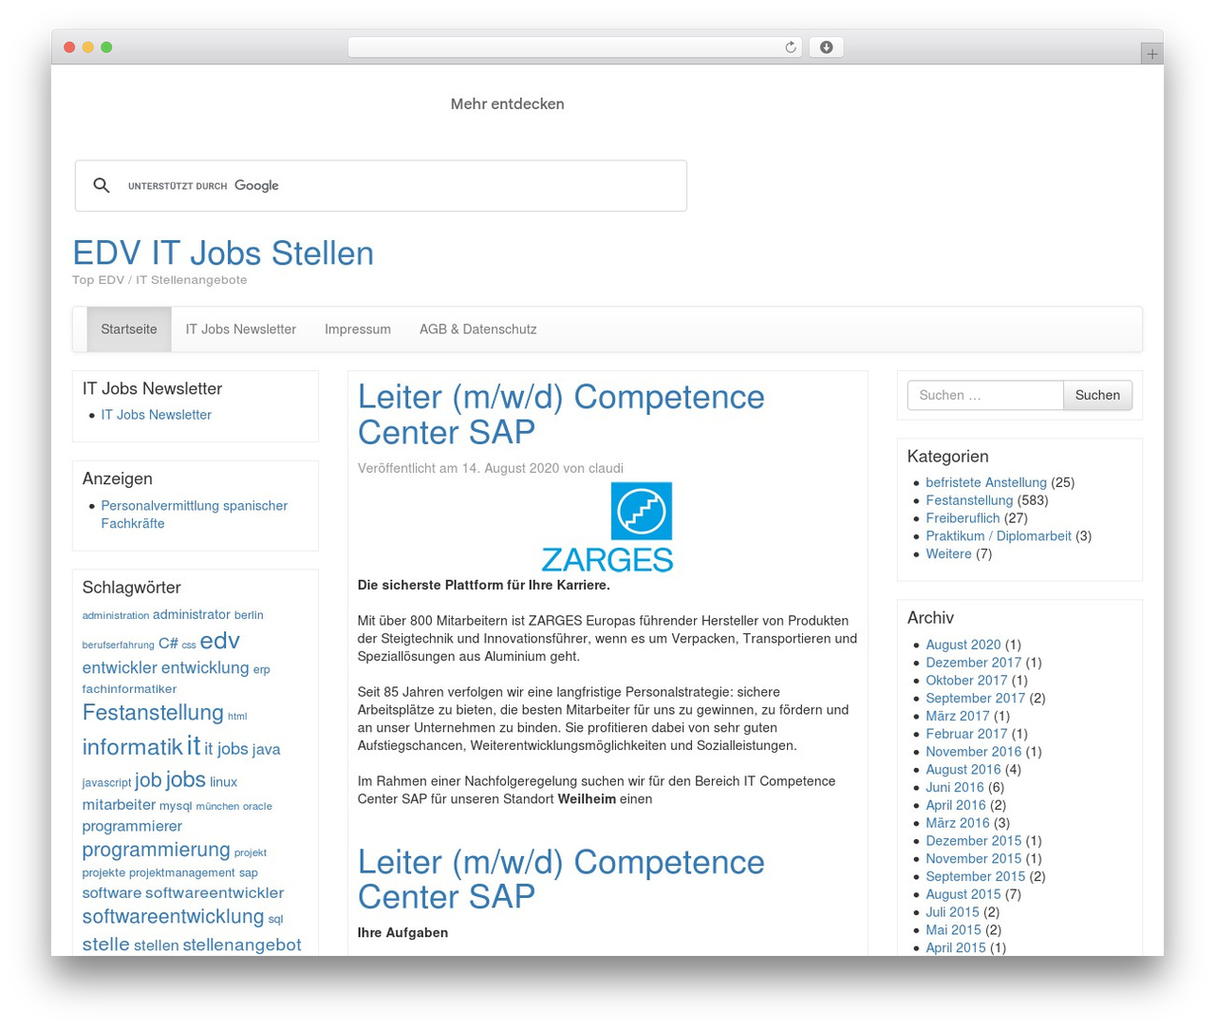Image resolution: width=1215 pixels, height=1029 pixels.
Task: Click the 'C#' tag
Action: [x=168, y=644]
